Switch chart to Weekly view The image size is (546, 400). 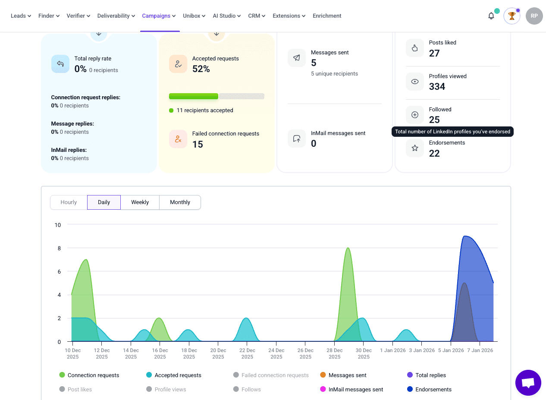[140, 202]
